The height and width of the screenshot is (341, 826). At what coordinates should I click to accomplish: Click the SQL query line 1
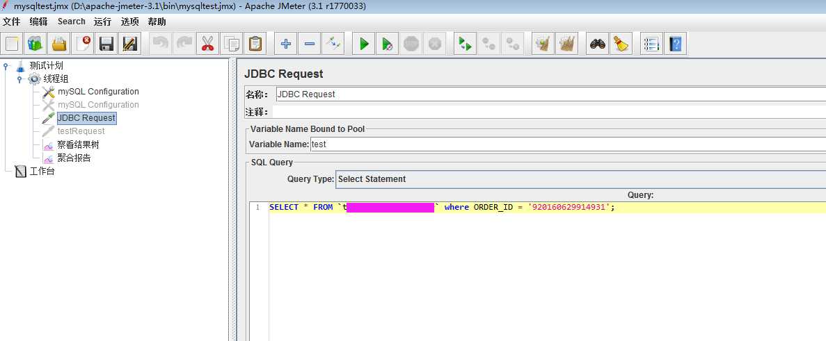(548, 207)
